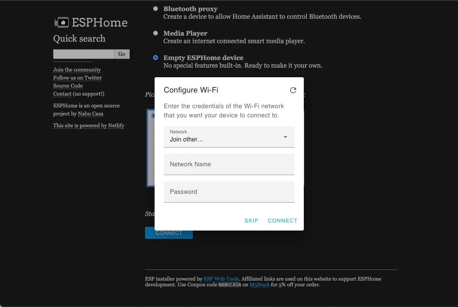Click the Network Name input field

[229, 164]
